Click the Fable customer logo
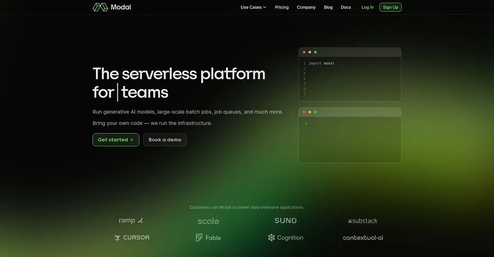494x257 pixels. tap(208, 238)
